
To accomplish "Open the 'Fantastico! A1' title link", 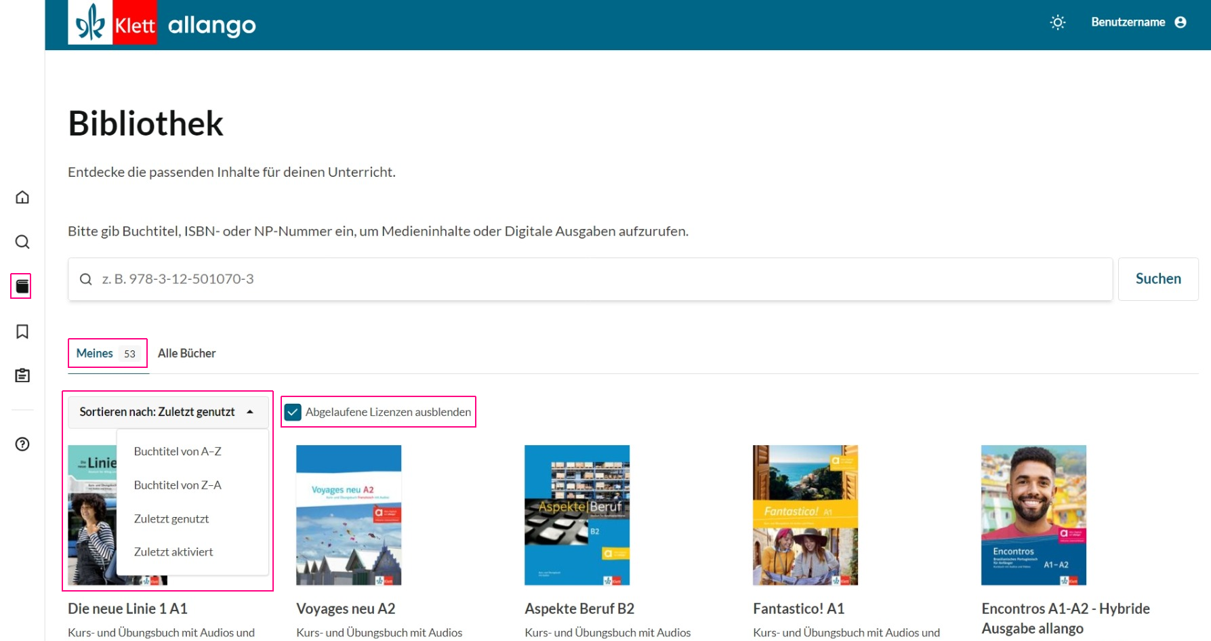I will 799,608.
